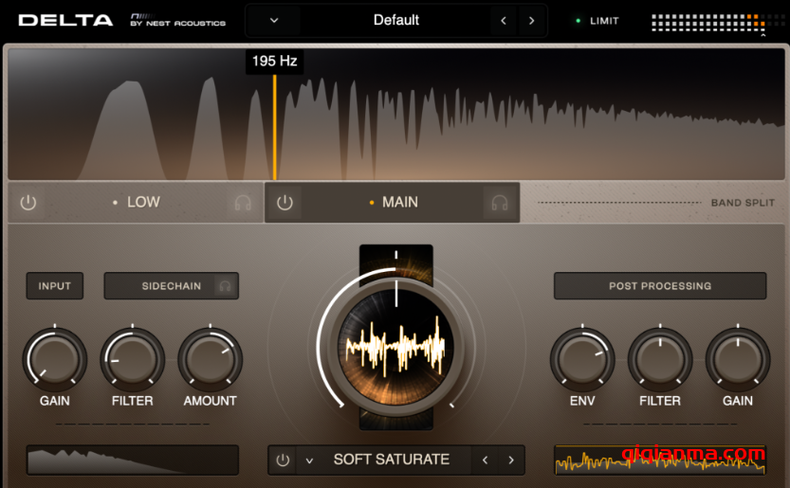Click the output waveform display

pyautogui.click(x=660, y=460)
